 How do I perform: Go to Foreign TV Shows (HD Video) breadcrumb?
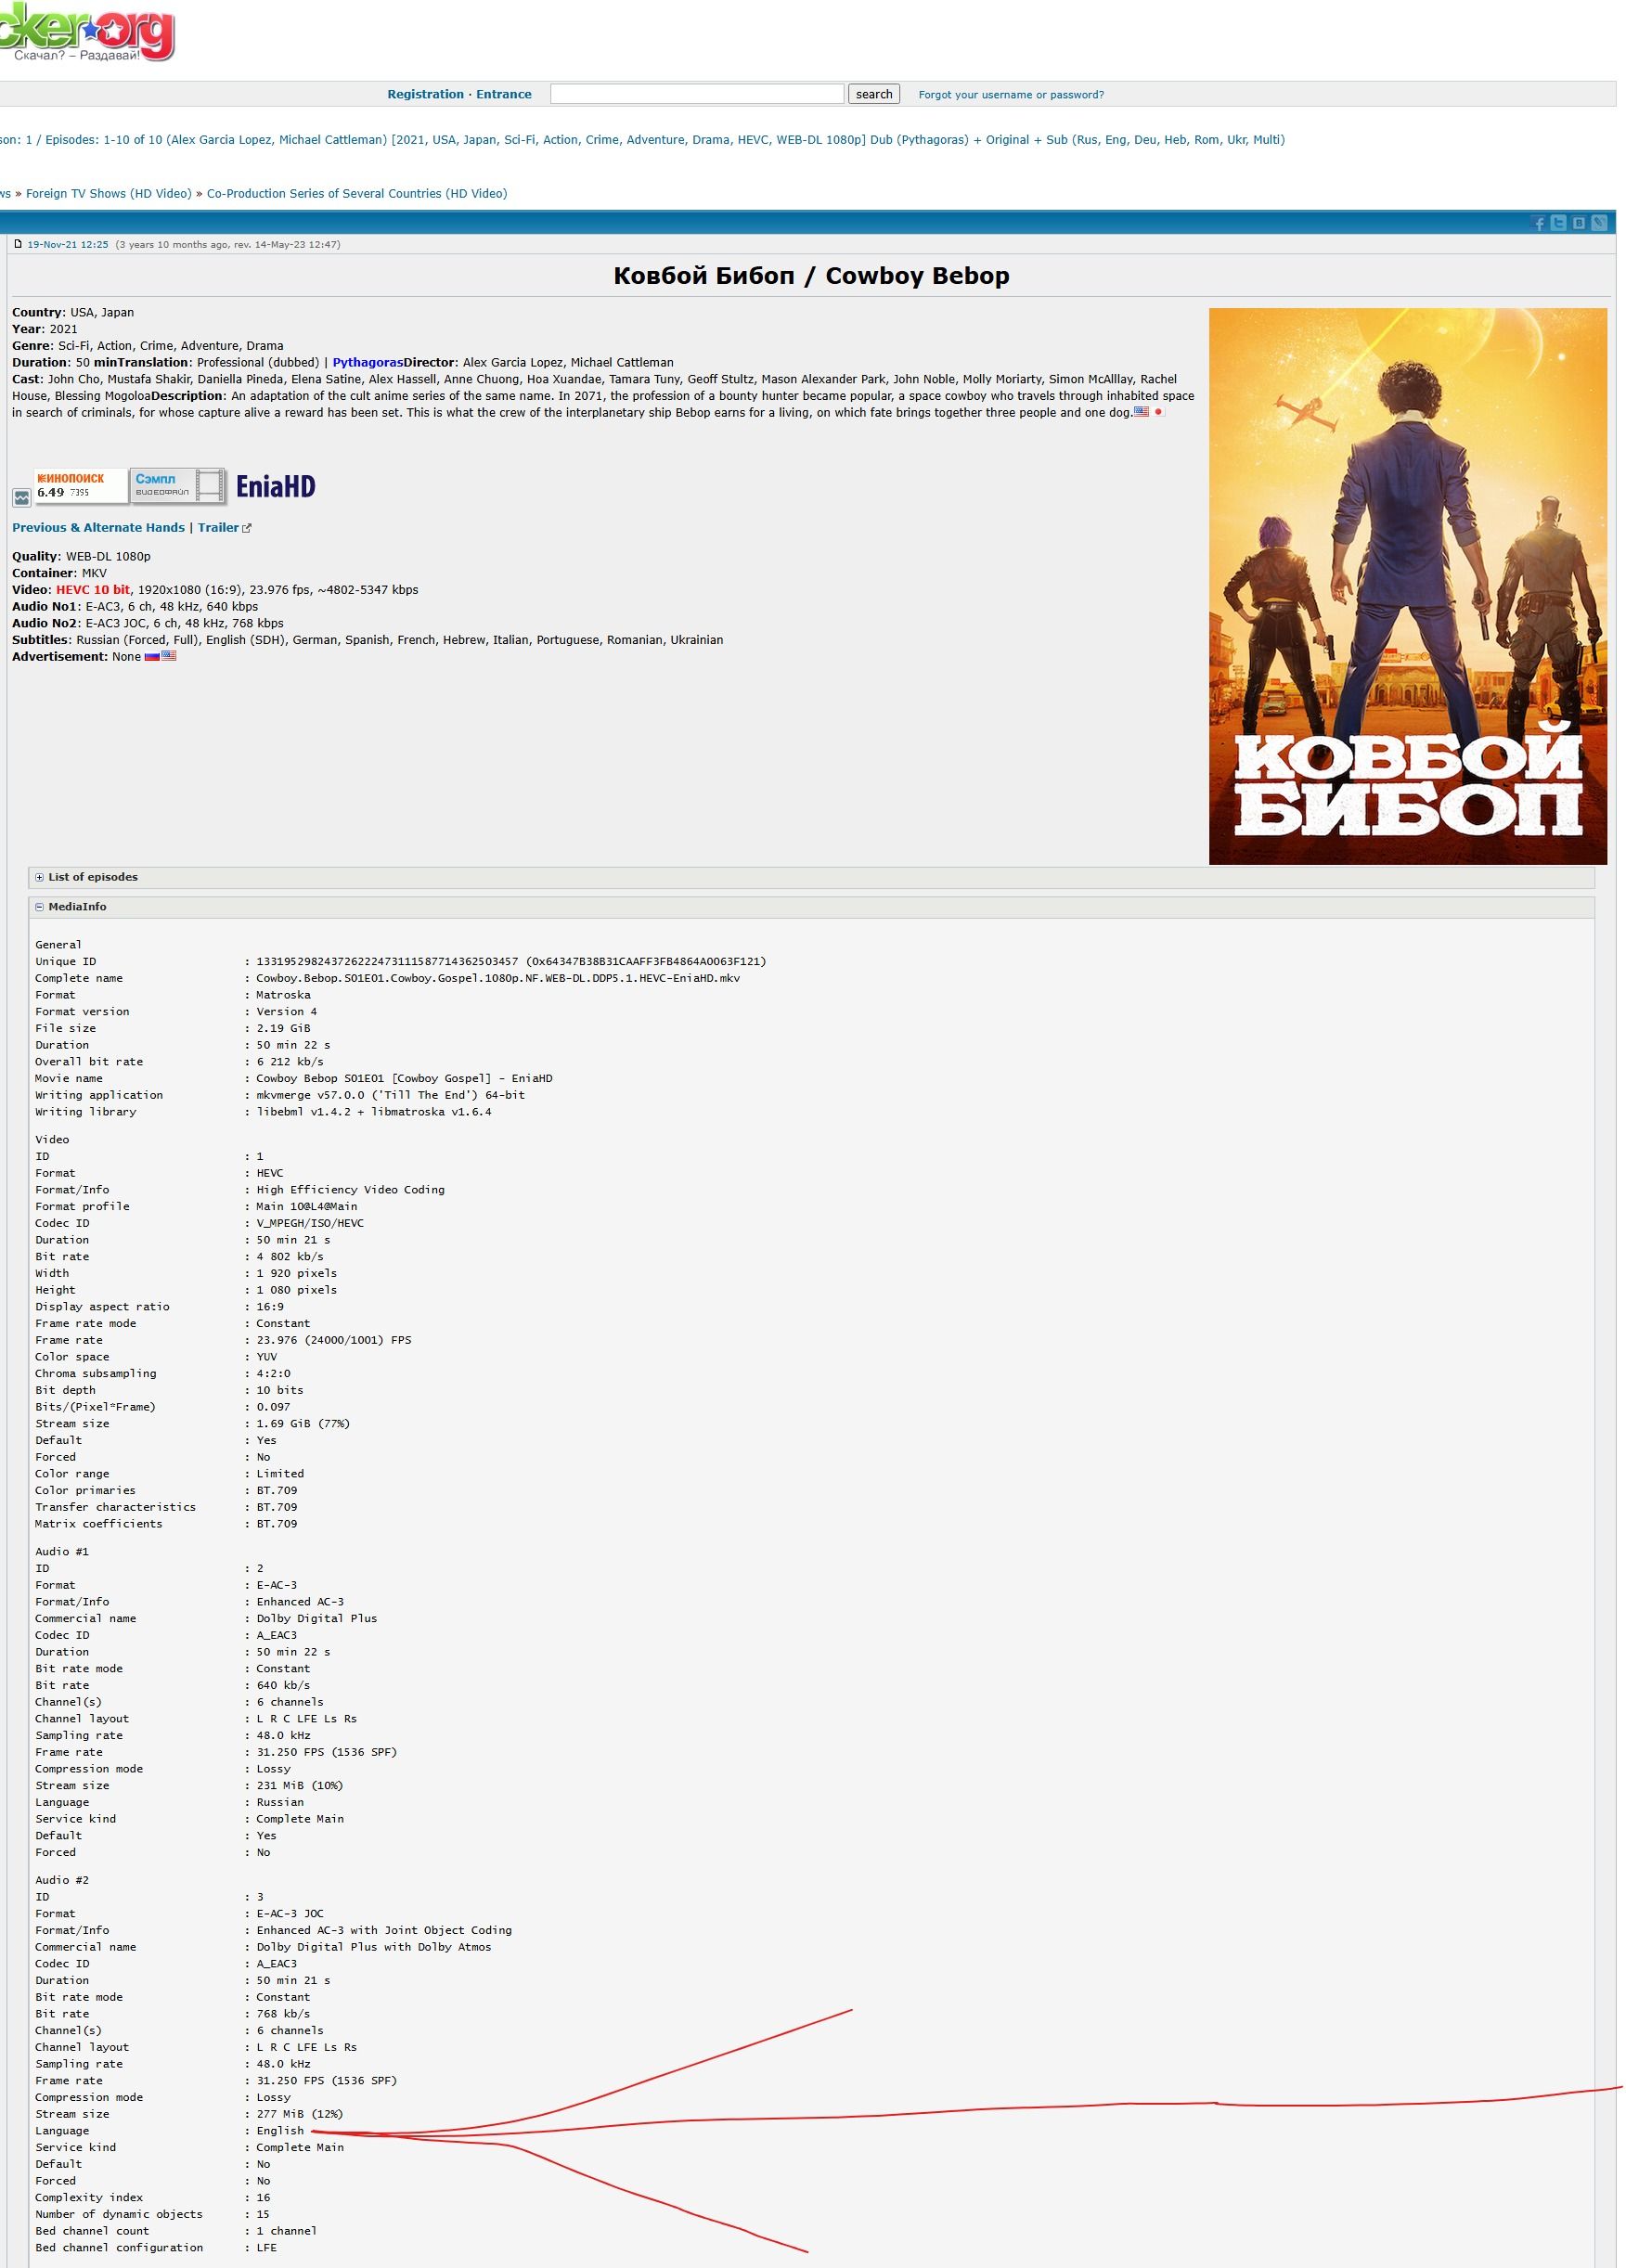pyautogui.click(x=108, y=194)
